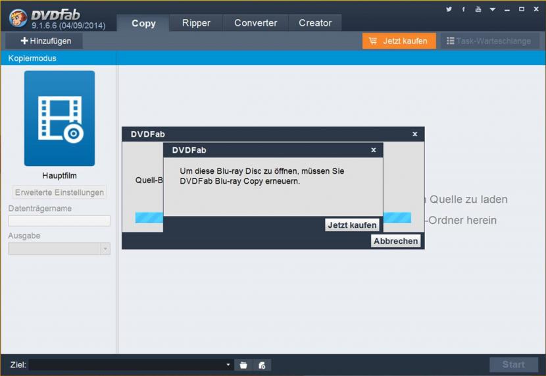Expand the Ziel destination dropdown
The image size is (546, 376).
[228, 365]
